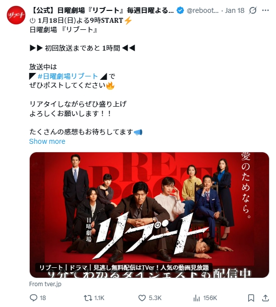Open the three-dot More menu
This screenshot has height=307, width=276.
[265, 10]
